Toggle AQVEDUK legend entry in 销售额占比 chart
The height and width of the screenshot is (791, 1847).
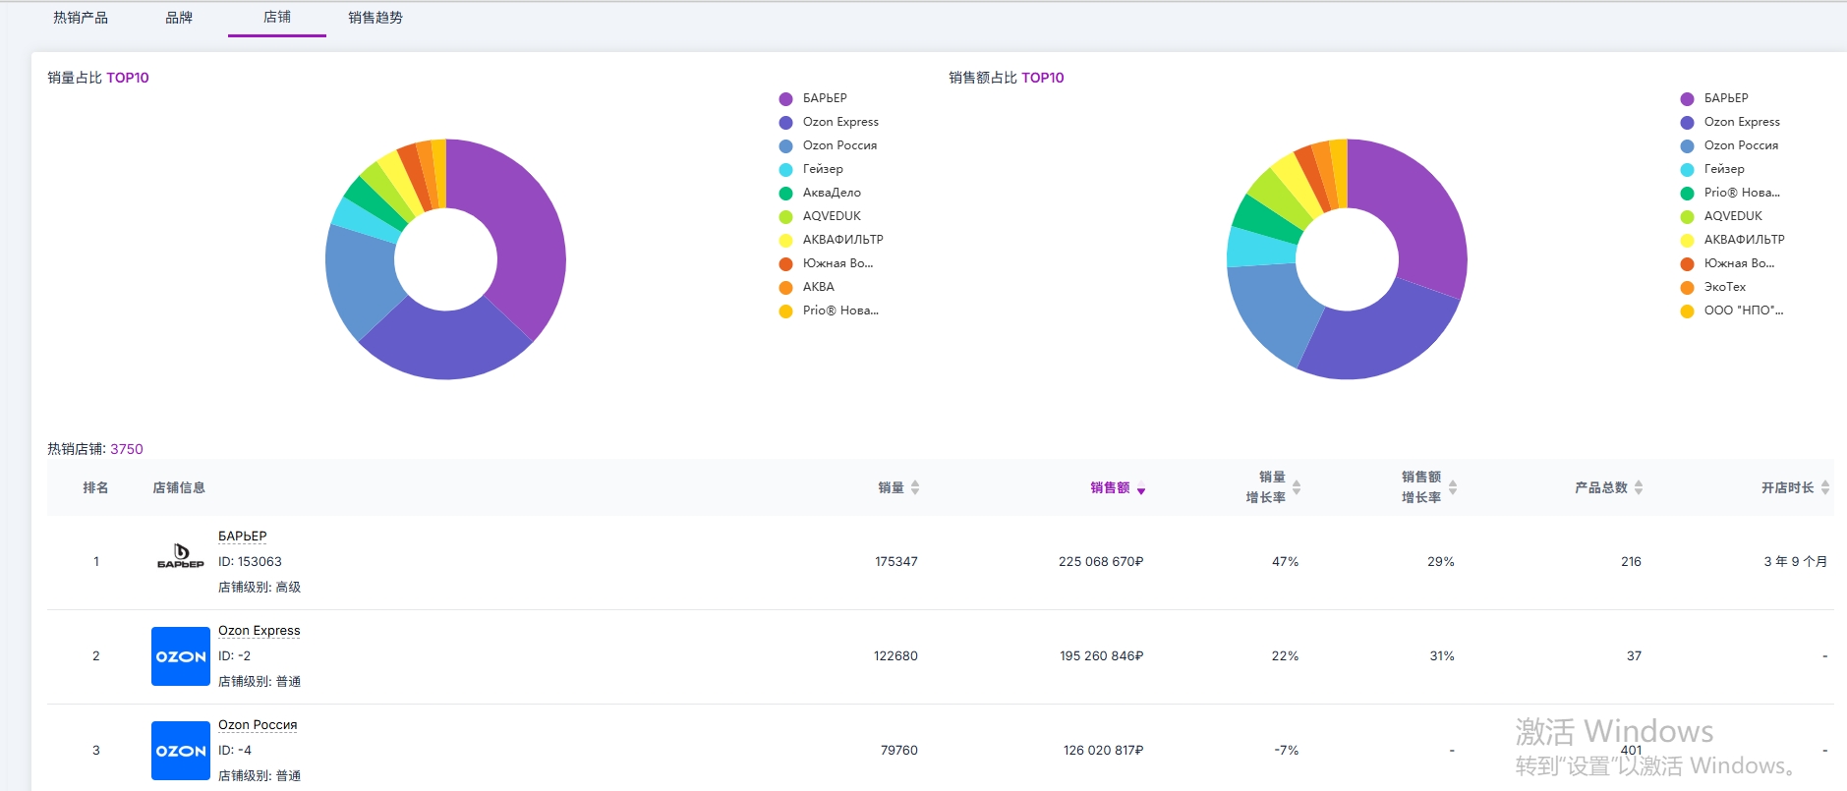click(x=1721, y=216)
